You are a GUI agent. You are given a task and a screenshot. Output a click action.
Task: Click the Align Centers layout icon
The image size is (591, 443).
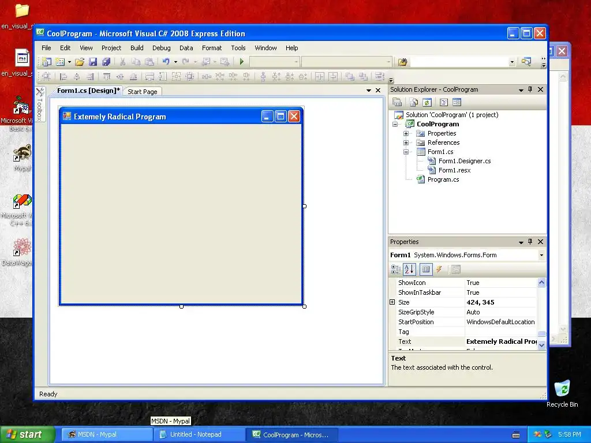click(77, 77)
